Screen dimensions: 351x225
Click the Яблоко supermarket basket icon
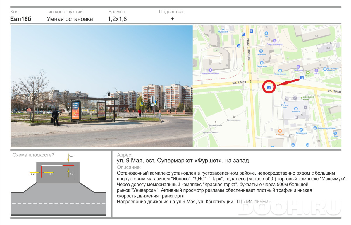tap(296, 108)
